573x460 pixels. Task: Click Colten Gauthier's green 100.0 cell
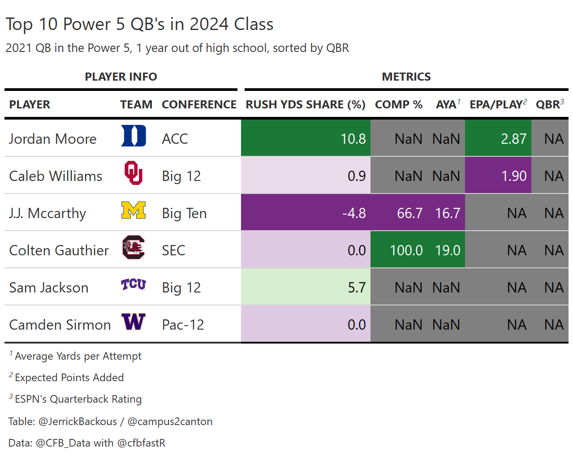point(399,250)
